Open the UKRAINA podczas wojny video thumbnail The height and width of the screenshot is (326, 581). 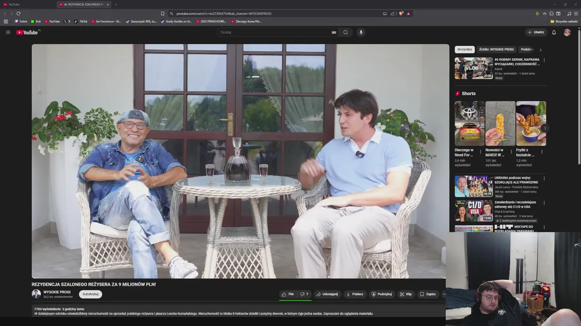pos(474,186)
